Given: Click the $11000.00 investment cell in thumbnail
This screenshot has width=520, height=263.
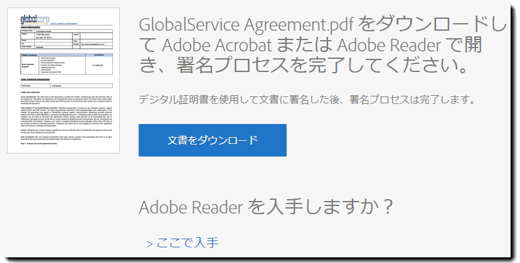Looking at the screenshot, I should [x=100, y=66].
